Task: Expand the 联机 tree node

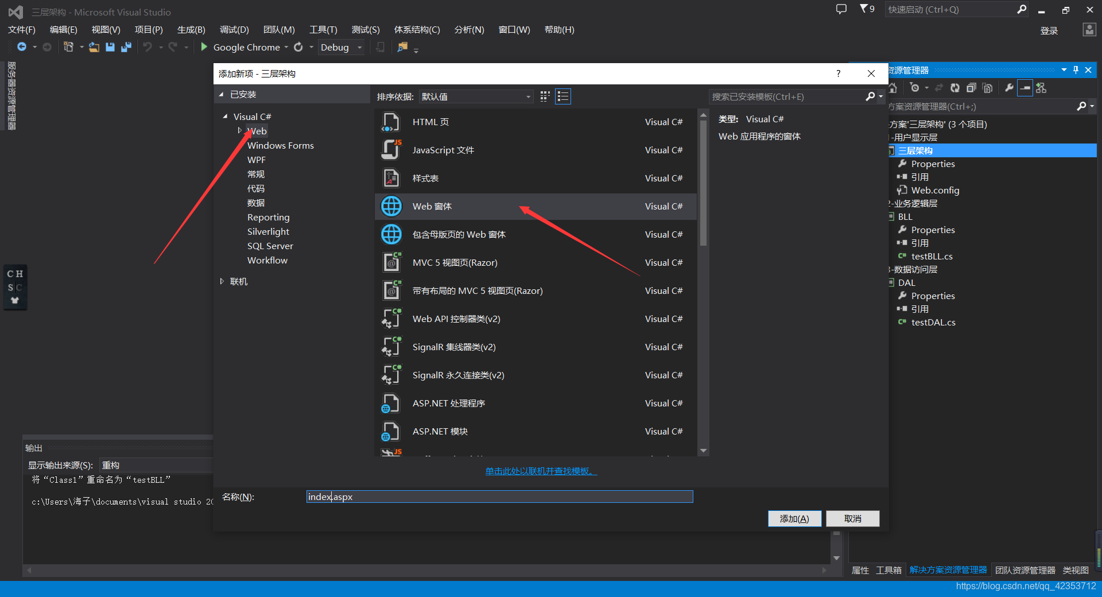Action: click(222, 281)
